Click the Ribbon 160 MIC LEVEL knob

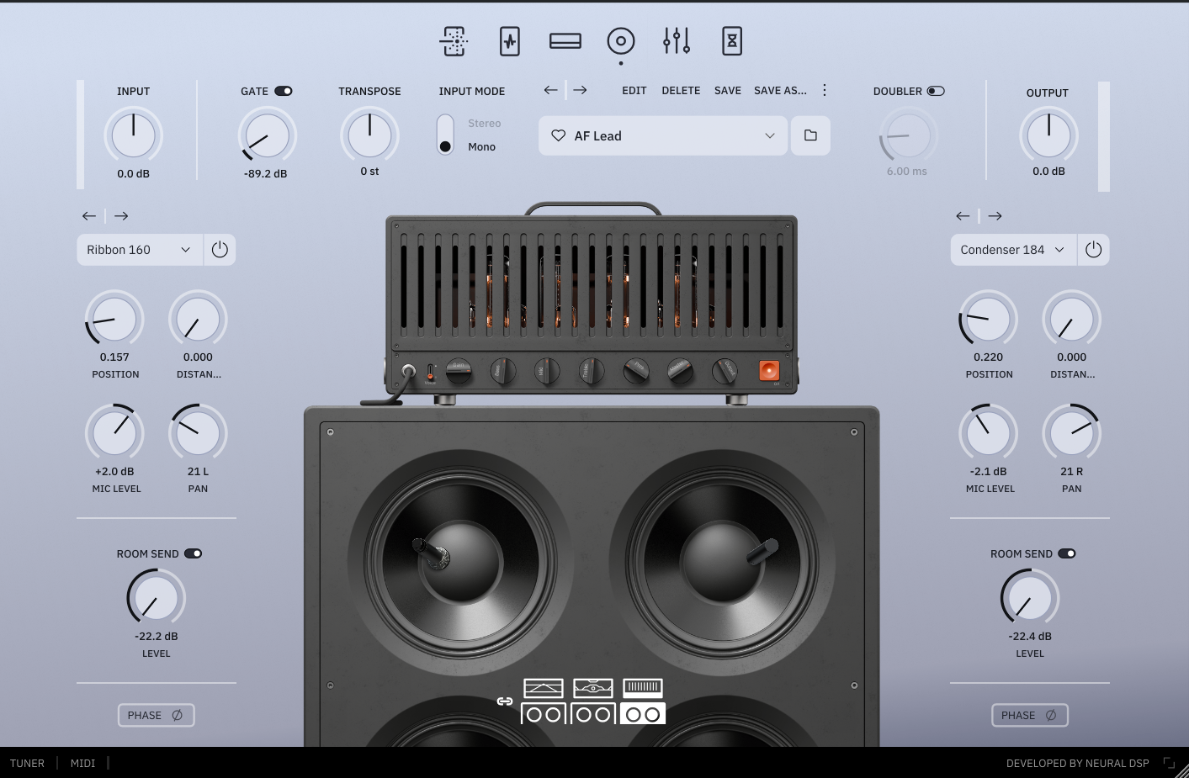point(114,434)
